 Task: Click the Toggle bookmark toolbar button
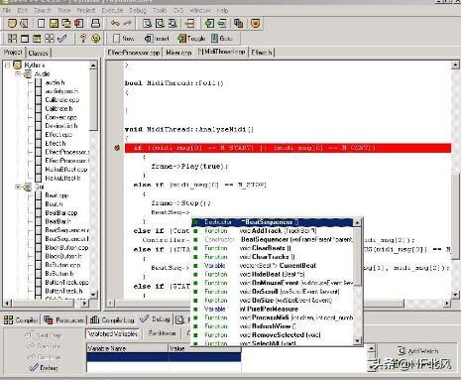(x=191, y=39)
